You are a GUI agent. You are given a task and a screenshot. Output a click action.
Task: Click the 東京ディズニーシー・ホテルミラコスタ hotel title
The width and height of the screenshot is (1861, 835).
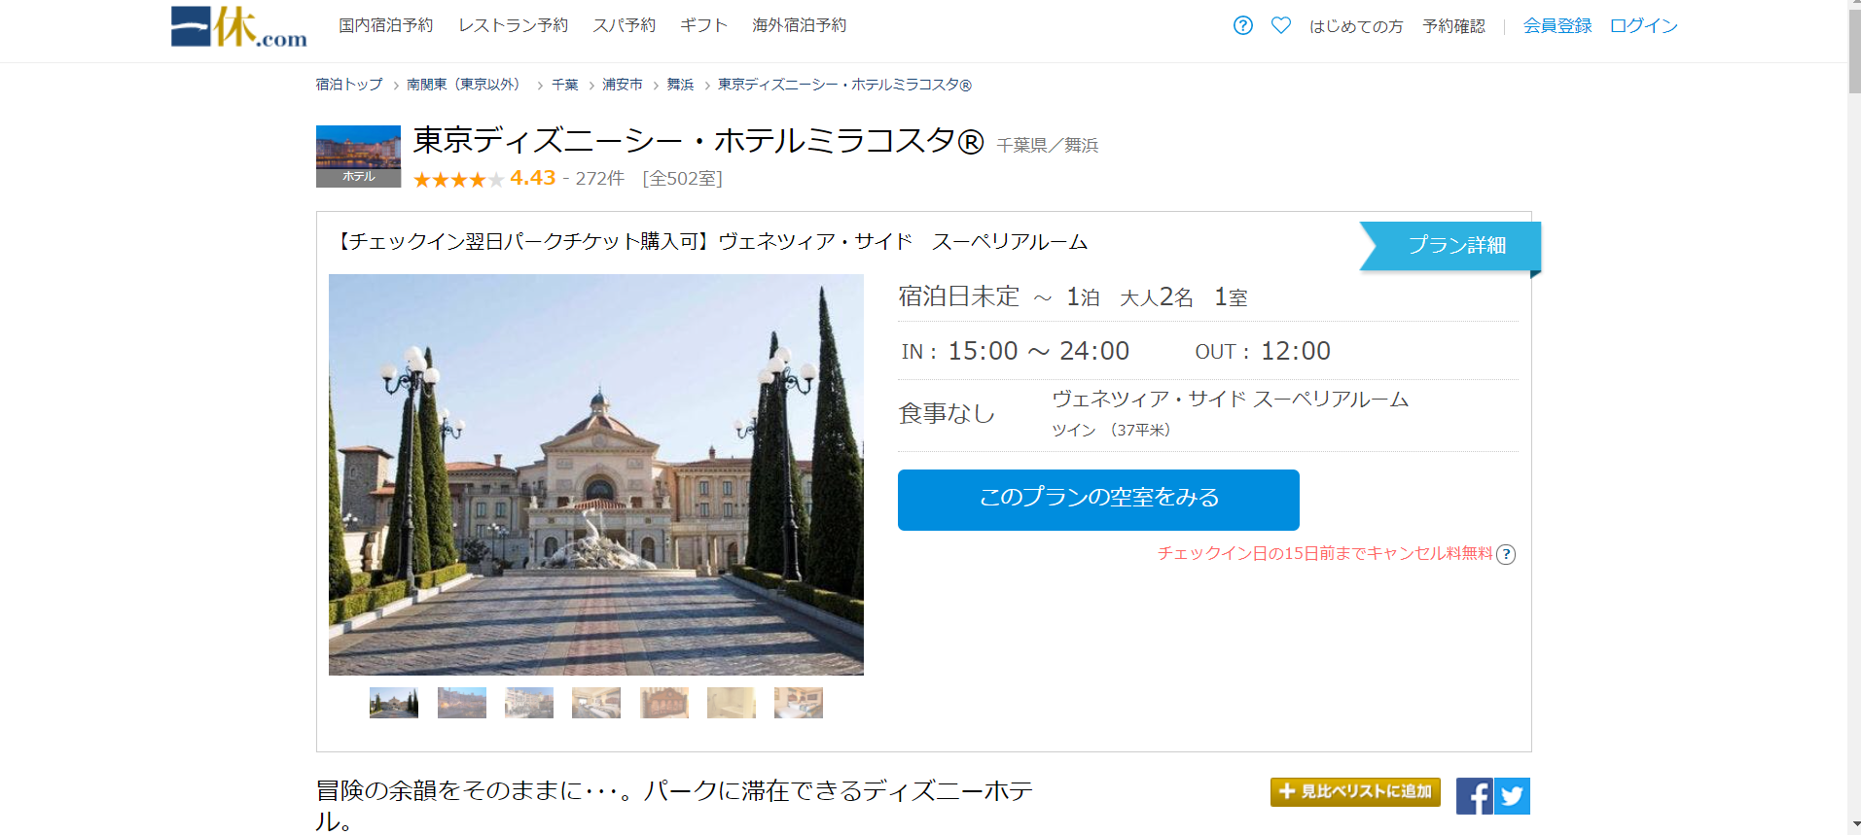click(x=698, y=141)
